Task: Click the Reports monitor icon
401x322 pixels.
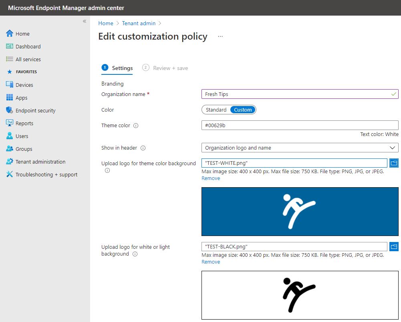Action: coord(10,123)
